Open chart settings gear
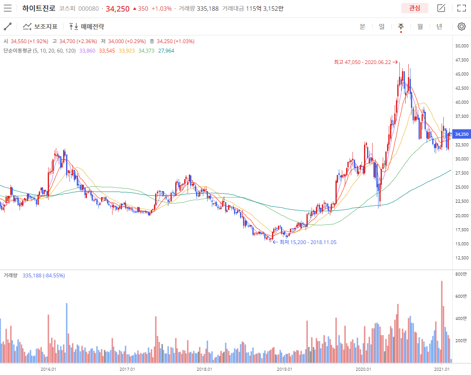471x375 pixels. (461, 26)
